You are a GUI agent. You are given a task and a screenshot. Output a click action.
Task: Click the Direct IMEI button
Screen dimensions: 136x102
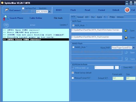(x=128, y=67)
